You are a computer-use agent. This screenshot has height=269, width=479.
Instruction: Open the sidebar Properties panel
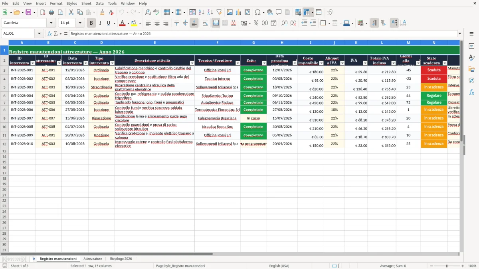click(471, 46)
